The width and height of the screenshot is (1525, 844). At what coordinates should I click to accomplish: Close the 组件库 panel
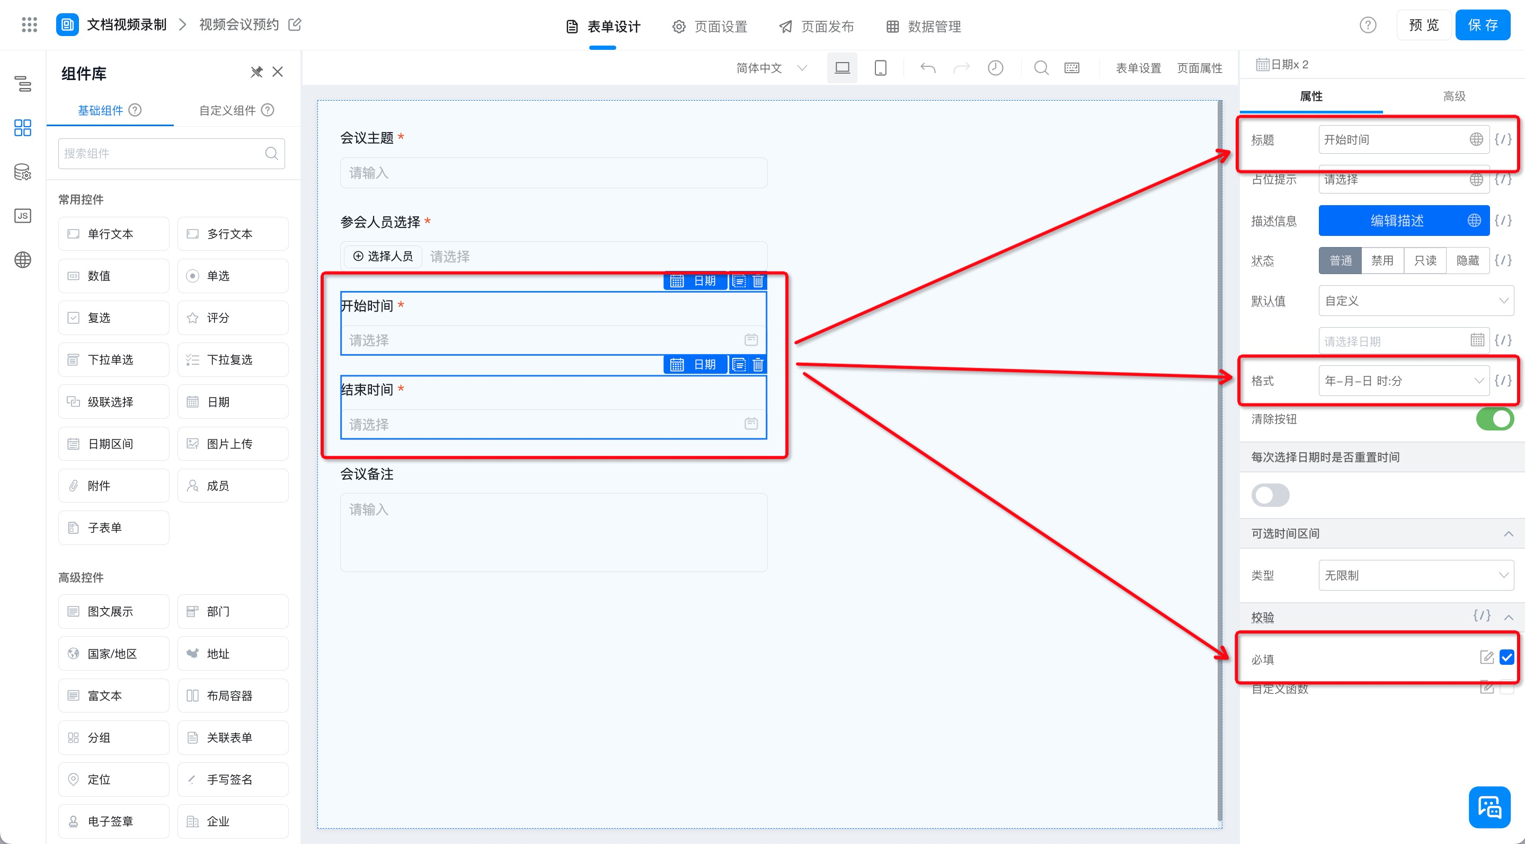[278, 72]
